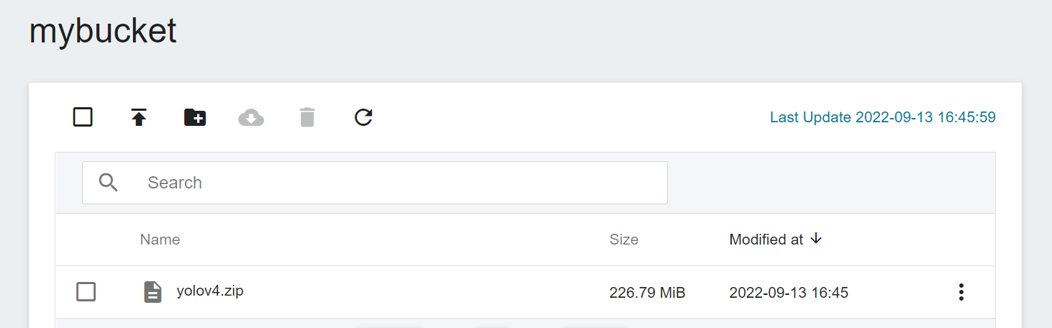Click the upload file arrow icon
1052x328 pixels.
(139, 117)
